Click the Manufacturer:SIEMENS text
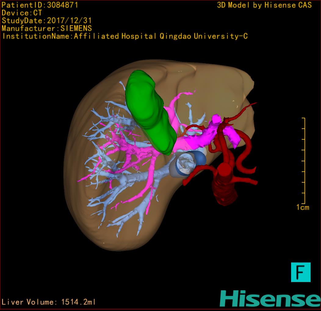Screen dimensions: 321x311 (47, 28)
